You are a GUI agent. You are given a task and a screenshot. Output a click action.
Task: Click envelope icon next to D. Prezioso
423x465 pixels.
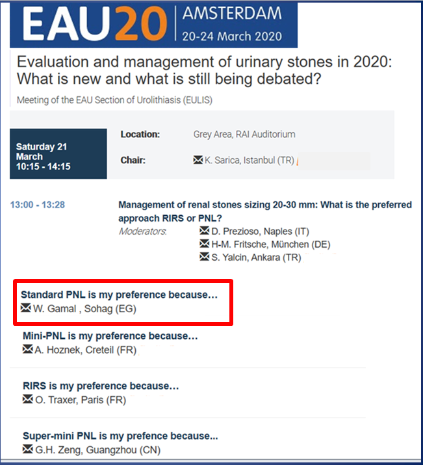[x=206, y=232]
